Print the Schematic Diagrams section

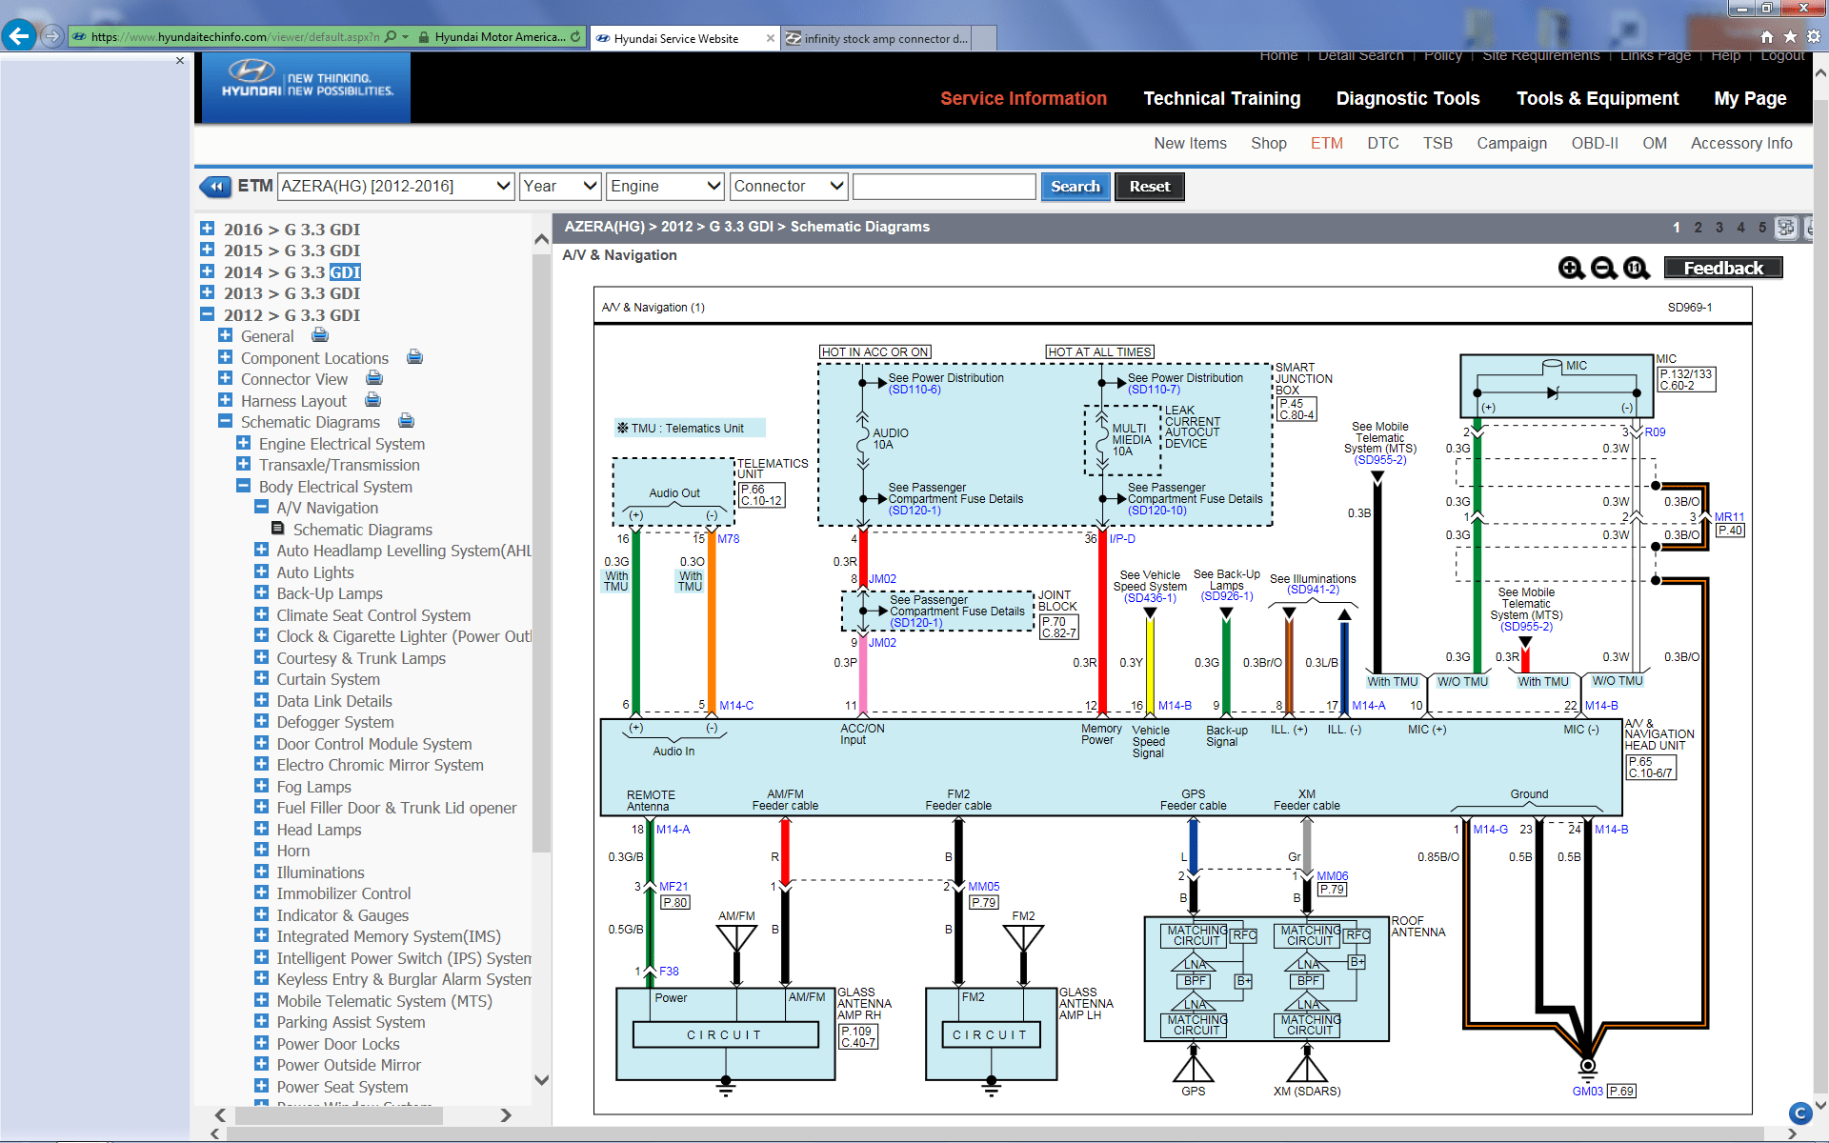406,421
